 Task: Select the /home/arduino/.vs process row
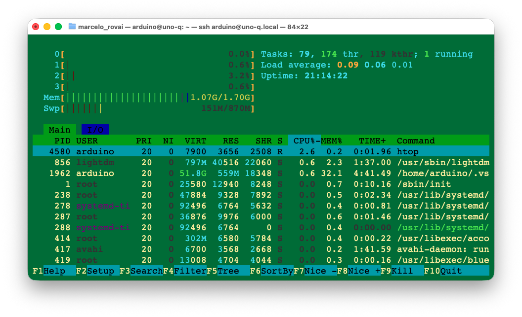[261, 173]
